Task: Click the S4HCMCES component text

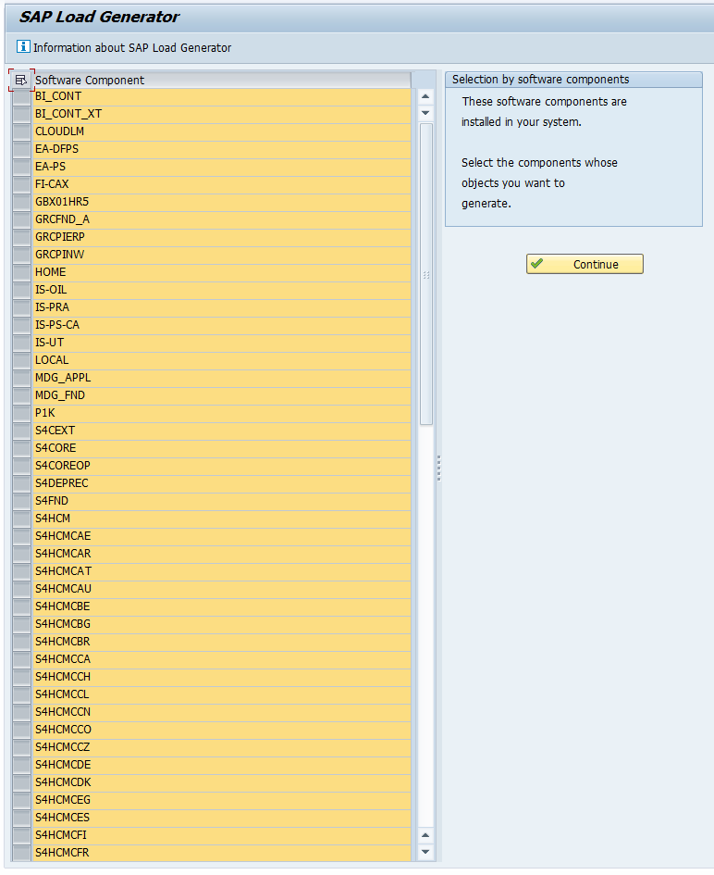Action: [62, 818]
